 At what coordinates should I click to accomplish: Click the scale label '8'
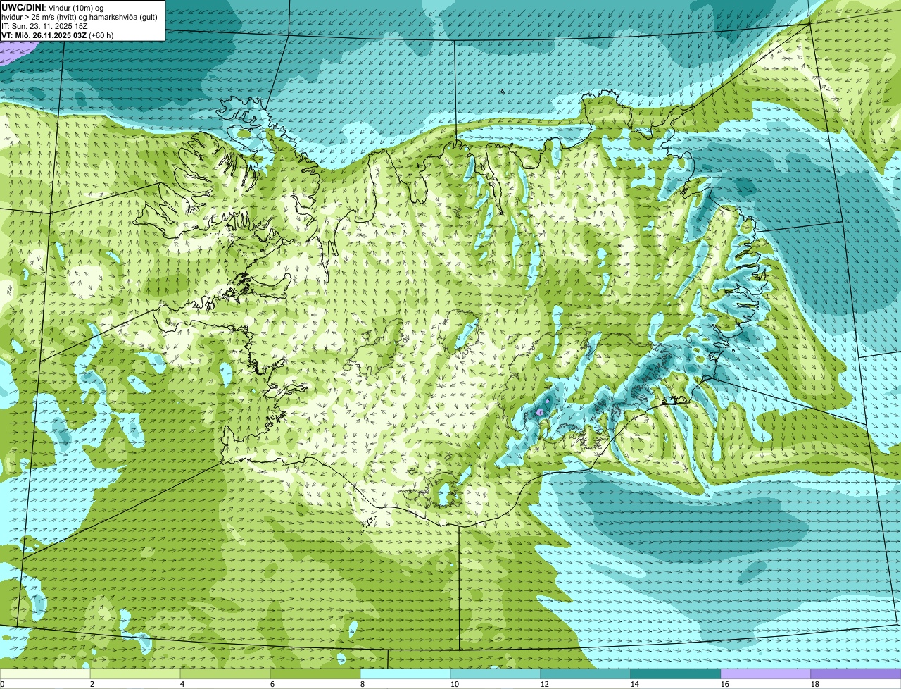pos(363,684)
